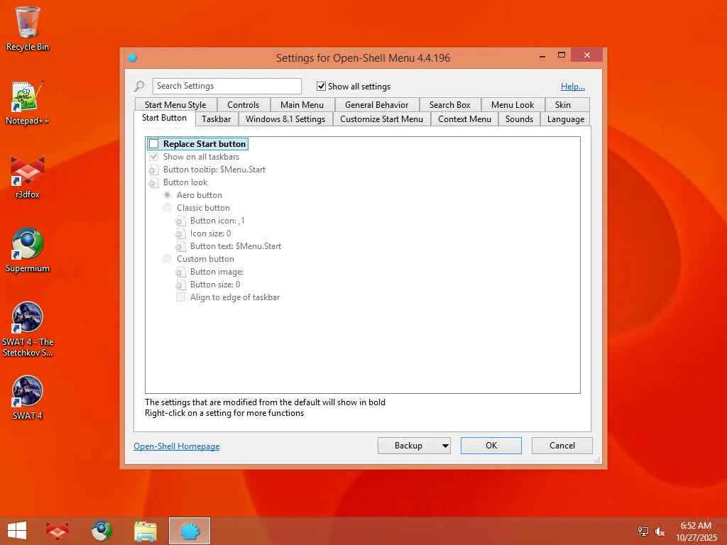Select the Custom button radio option
Viewport: 727px width, 545px height.
[x=168, y=259]
